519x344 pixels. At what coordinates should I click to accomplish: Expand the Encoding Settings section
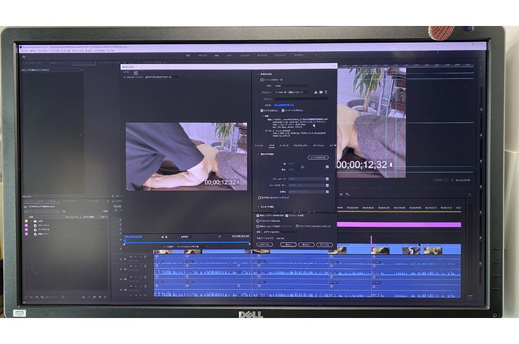258,207
